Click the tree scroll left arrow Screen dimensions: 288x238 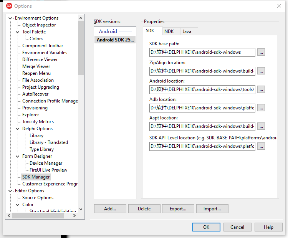[x=9, y=216]
